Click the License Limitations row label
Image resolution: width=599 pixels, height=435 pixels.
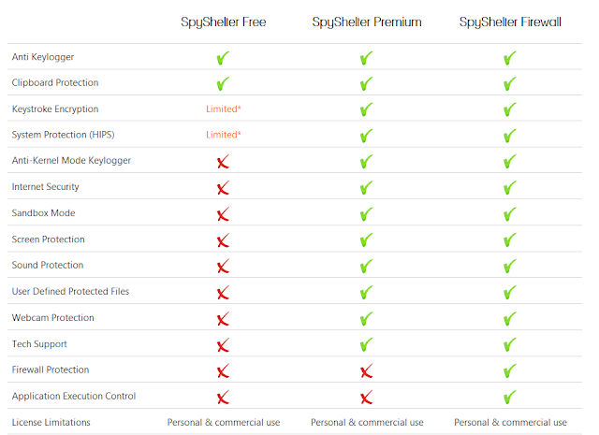[x=51, y=423]
